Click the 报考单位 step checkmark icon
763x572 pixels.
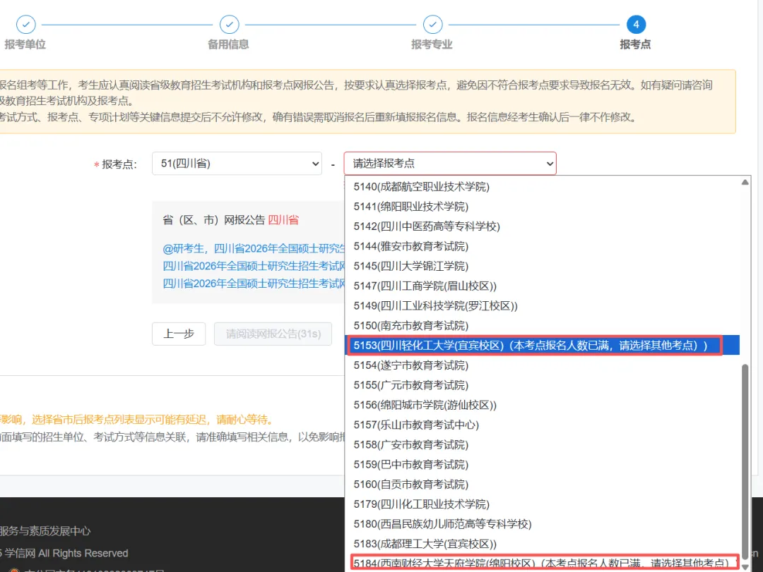tap(25, 25)
